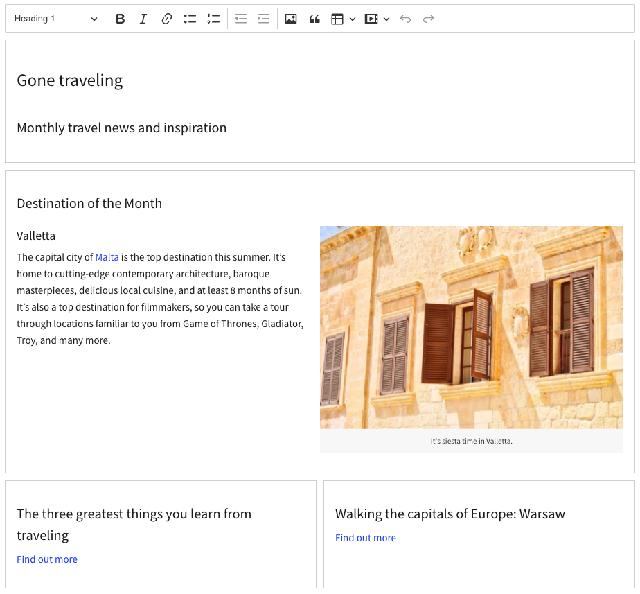Open the Heading 1 style dropdown
The width and height of the screenshot is (640, 594).
(55, 19)
